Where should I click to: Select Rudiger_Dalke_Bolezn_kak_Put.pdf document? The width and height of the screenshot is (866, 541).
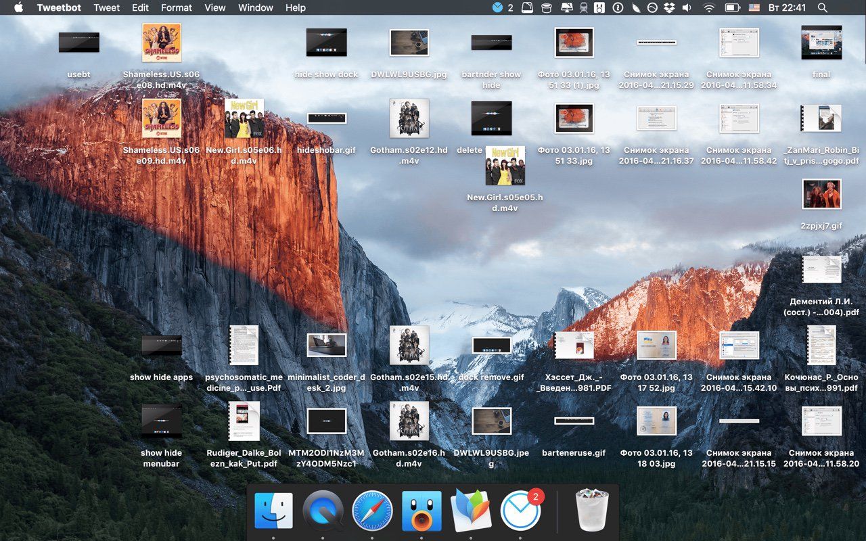click(244, 421)
